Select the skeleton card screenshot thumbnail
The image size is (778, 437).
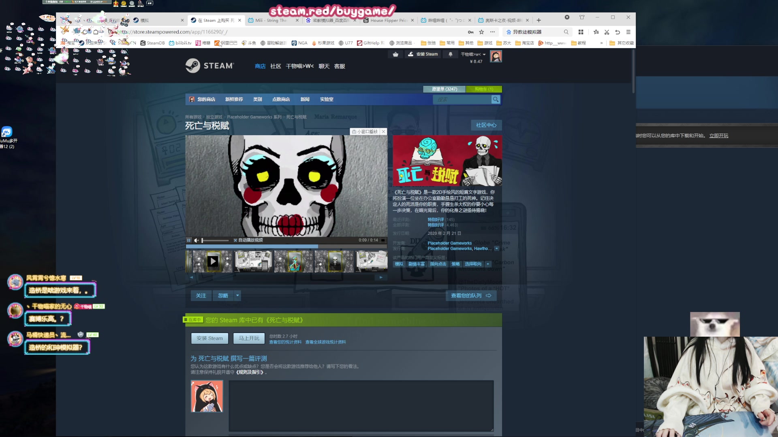(334, 261)
